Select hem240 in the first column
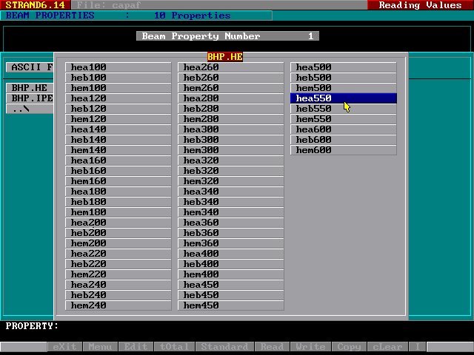474x355 pixels. 118,305
